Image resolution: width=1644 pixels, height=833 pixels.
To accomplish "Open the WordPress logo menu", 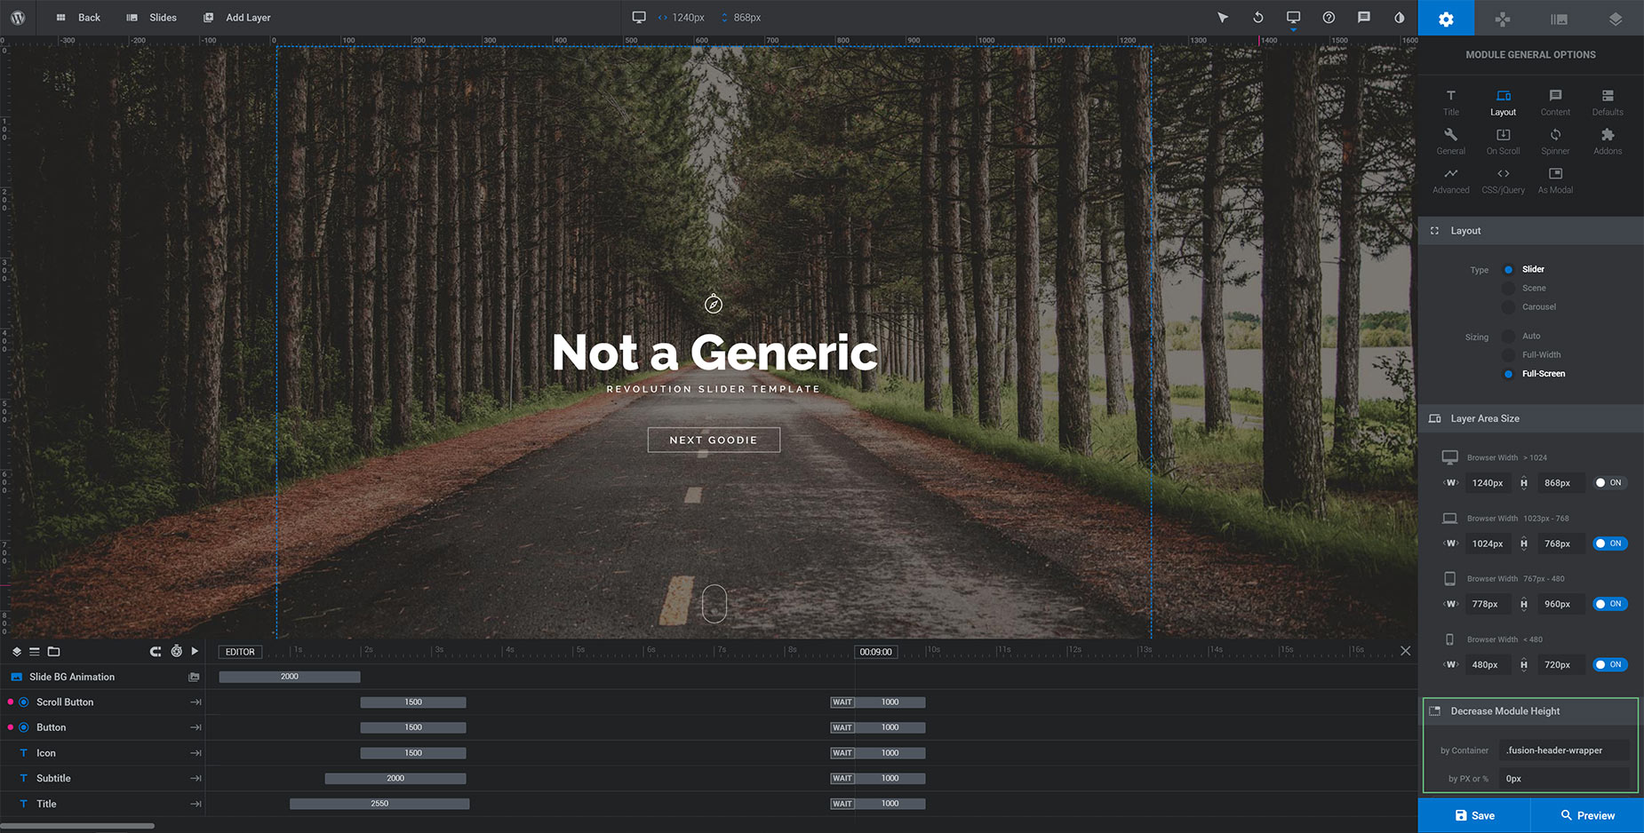I will click(18, 18).
